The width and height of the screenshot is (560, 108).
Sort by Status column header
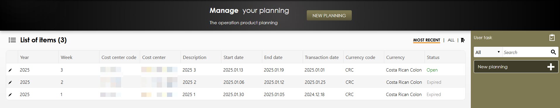[433, 58]
